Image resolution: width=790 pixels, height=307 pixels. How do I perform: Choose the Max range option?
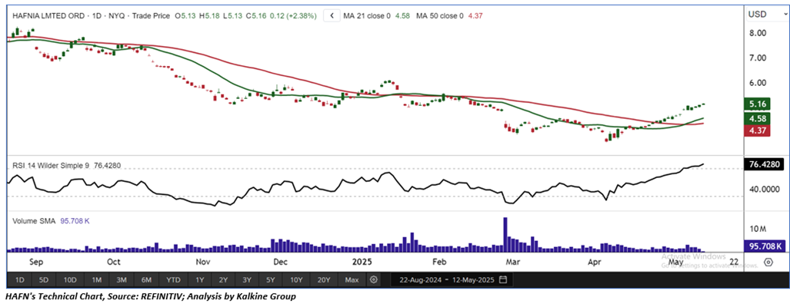point(352,279)
